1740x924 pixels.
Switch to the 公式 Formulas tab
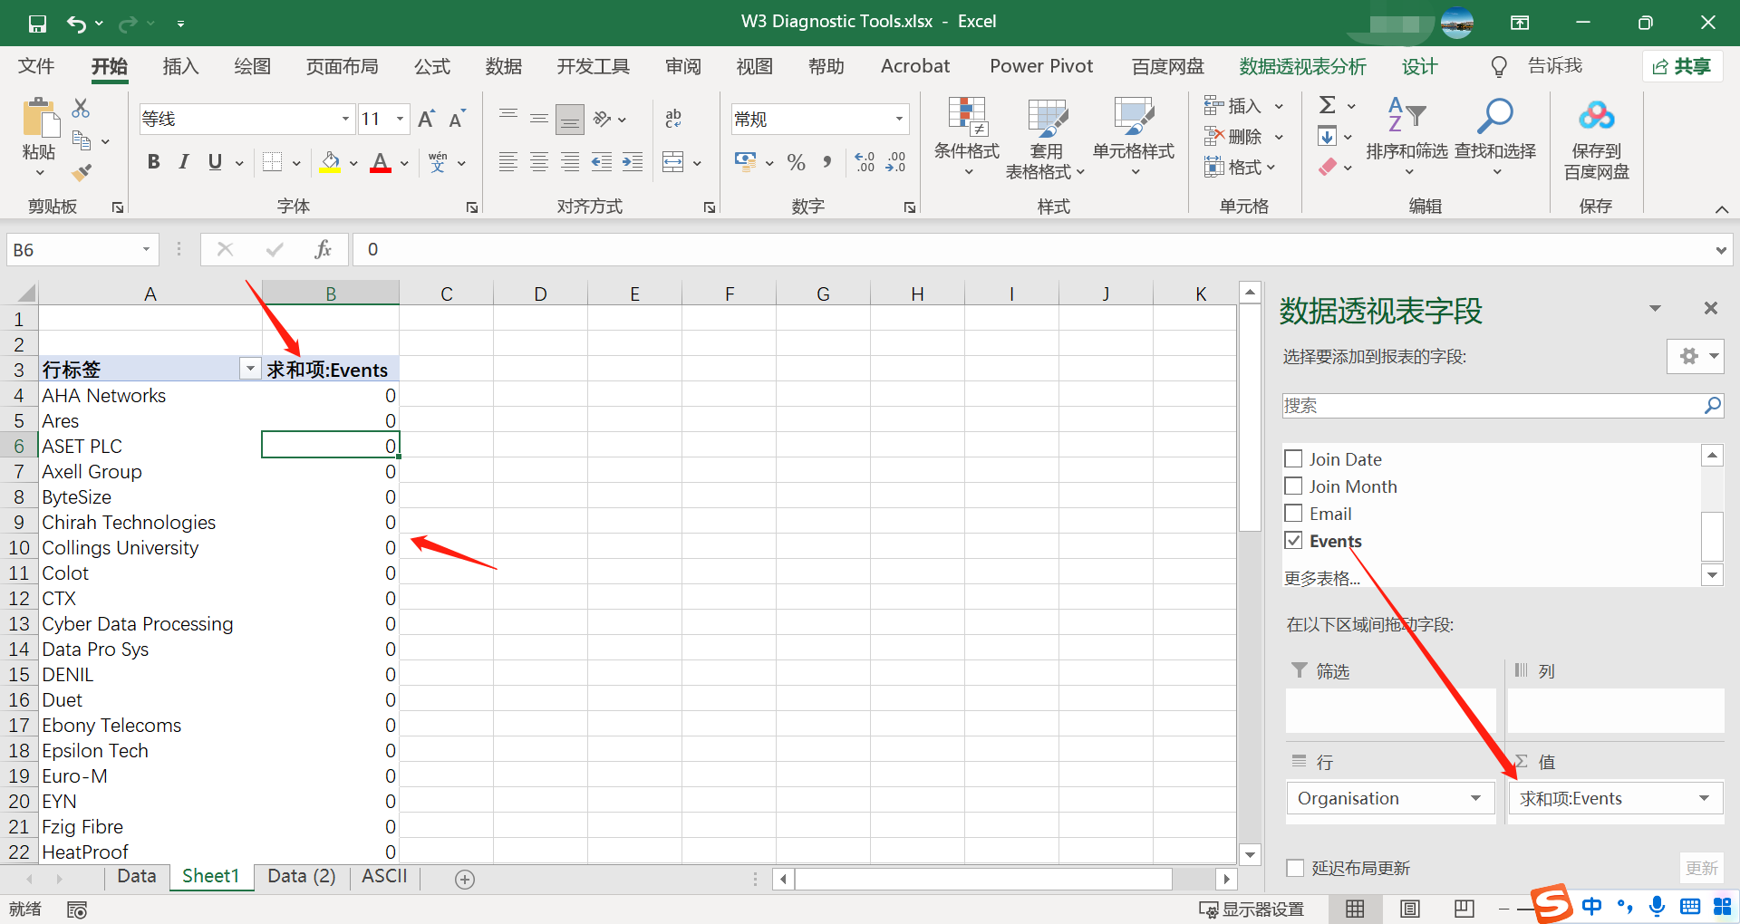coord(432,66)
